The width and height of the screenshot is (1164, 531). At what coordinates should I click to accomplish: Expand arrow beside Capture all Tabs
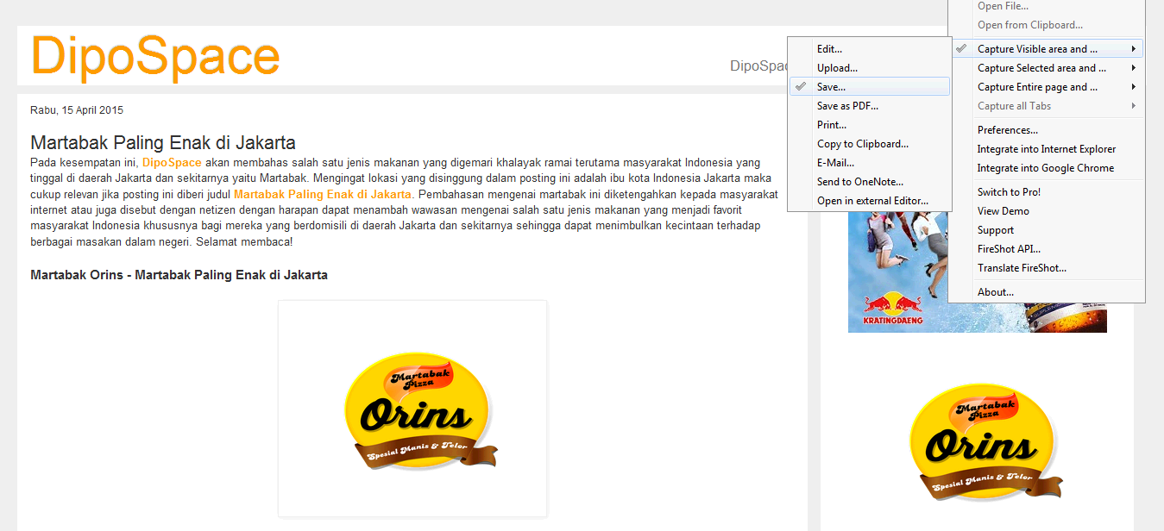(1134, 106)
